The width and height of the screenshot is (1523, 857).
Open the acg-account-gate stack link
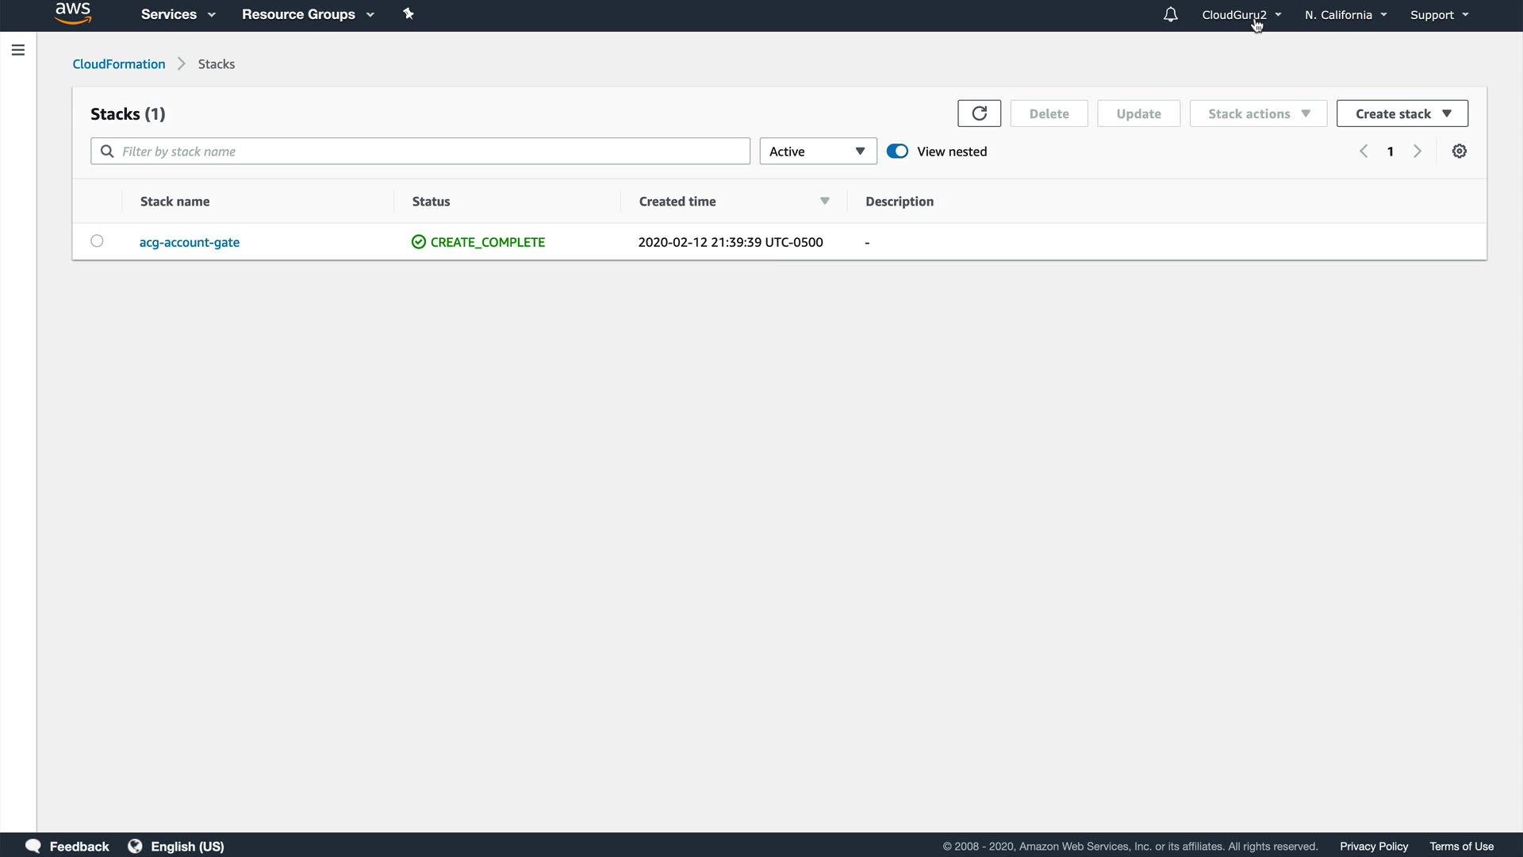(190, 242)
